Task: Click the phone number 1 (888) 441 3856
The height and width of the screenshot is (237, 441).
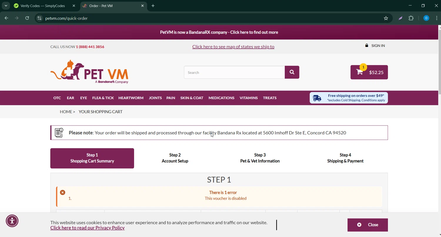Action: coord(90,47)
